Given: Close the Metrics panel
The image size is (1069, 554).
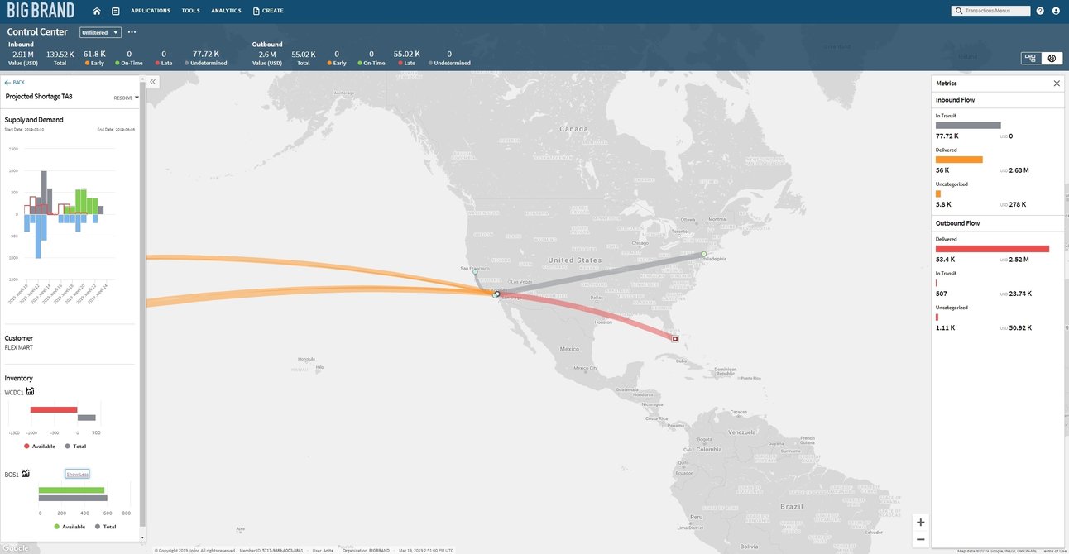Looking at the screenshot, I should (1057, 84).
